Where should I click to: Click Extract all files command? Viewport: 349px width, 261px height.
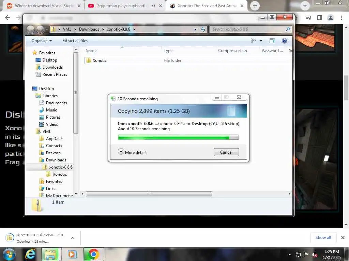pos(75,41)
